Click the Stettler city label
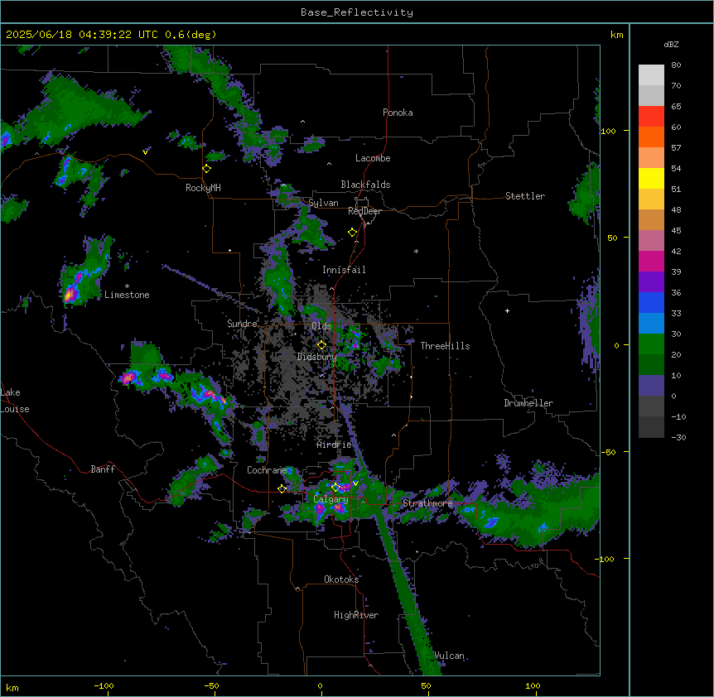This screenshot has width=714, height=697. pos(525,196)
